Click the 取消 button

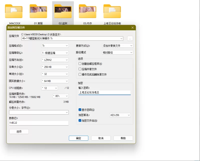tap(101, 138)
